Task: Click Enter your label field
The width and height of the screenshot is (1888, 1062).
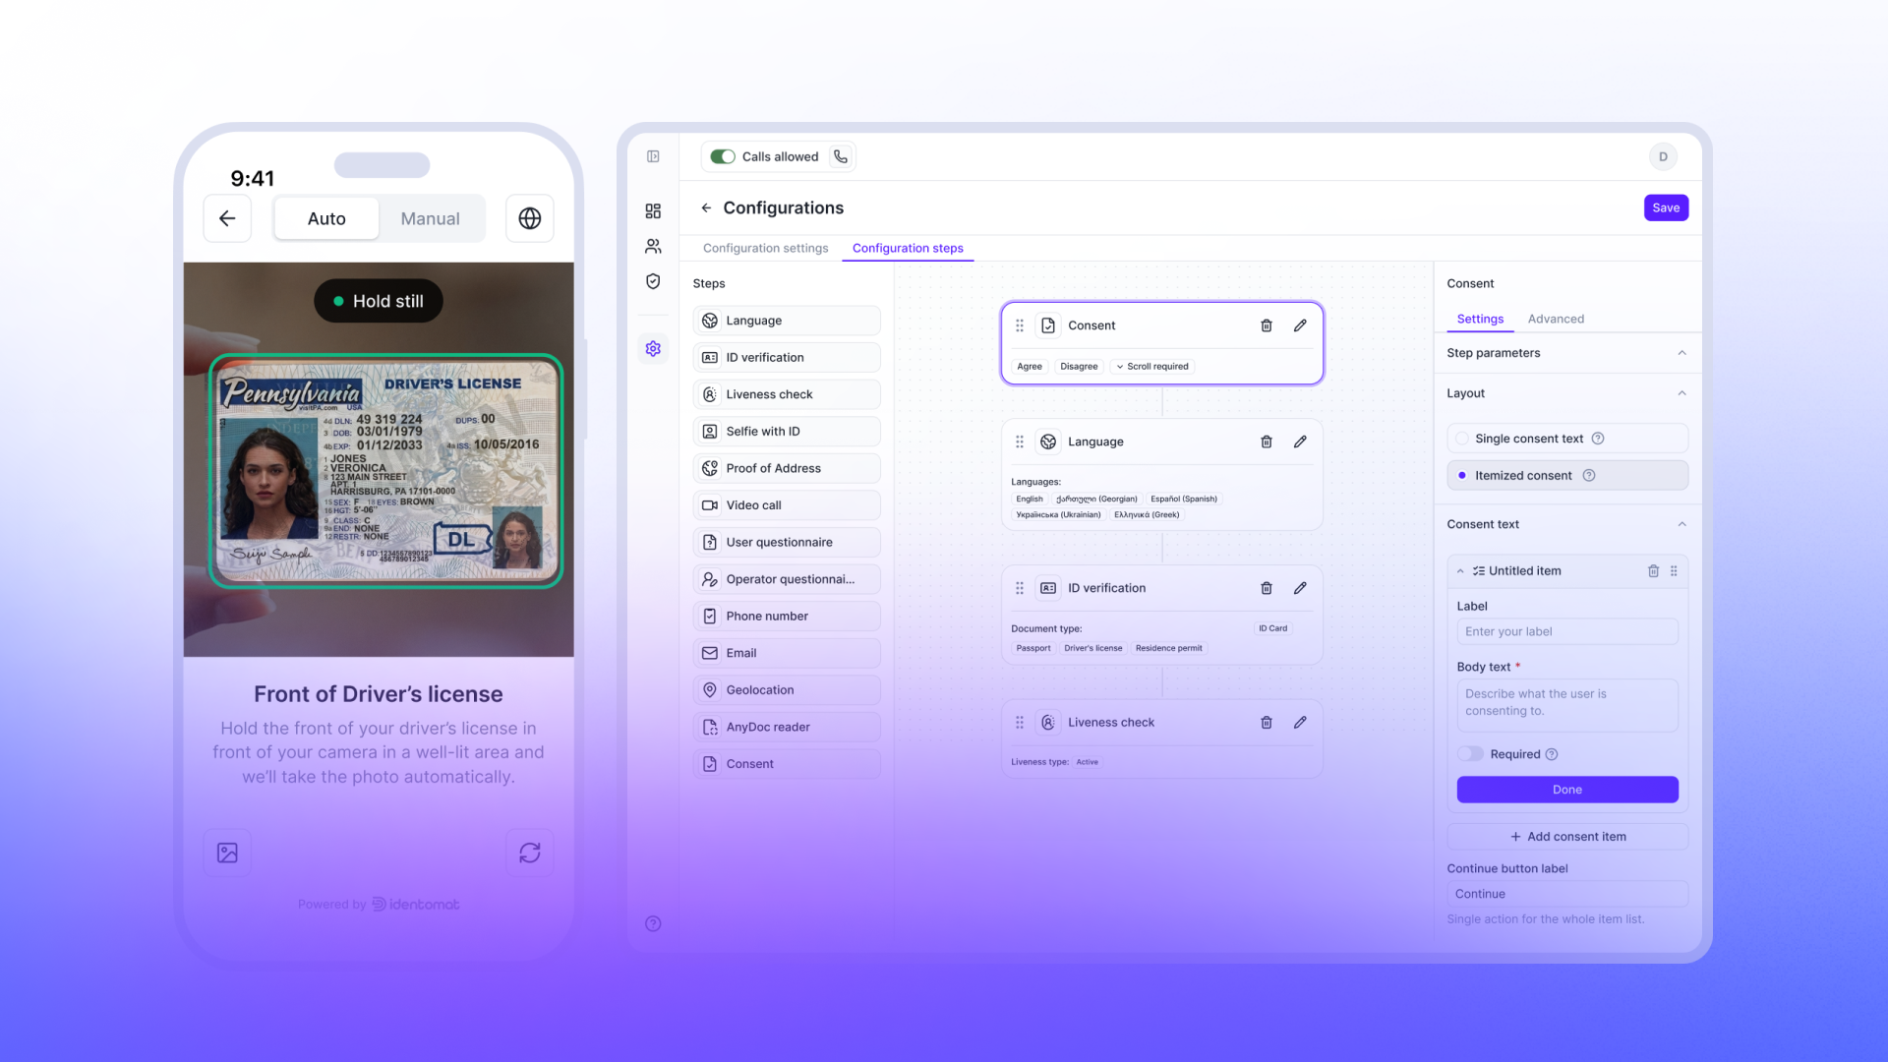Action: coord(1567,631)
